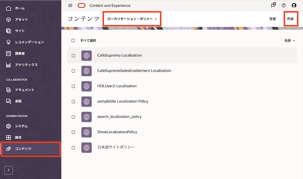303x179 pixels.
Task: Tick checkbox for search_localization_policy
Action: coord(73,117)
